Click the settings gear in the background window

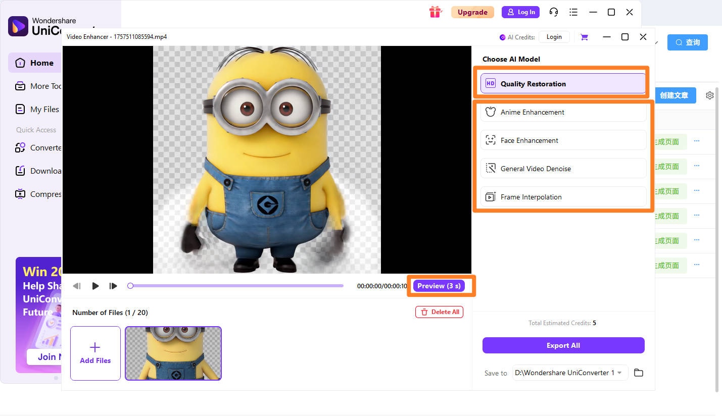pyautogui.click(x=710, y=95)
